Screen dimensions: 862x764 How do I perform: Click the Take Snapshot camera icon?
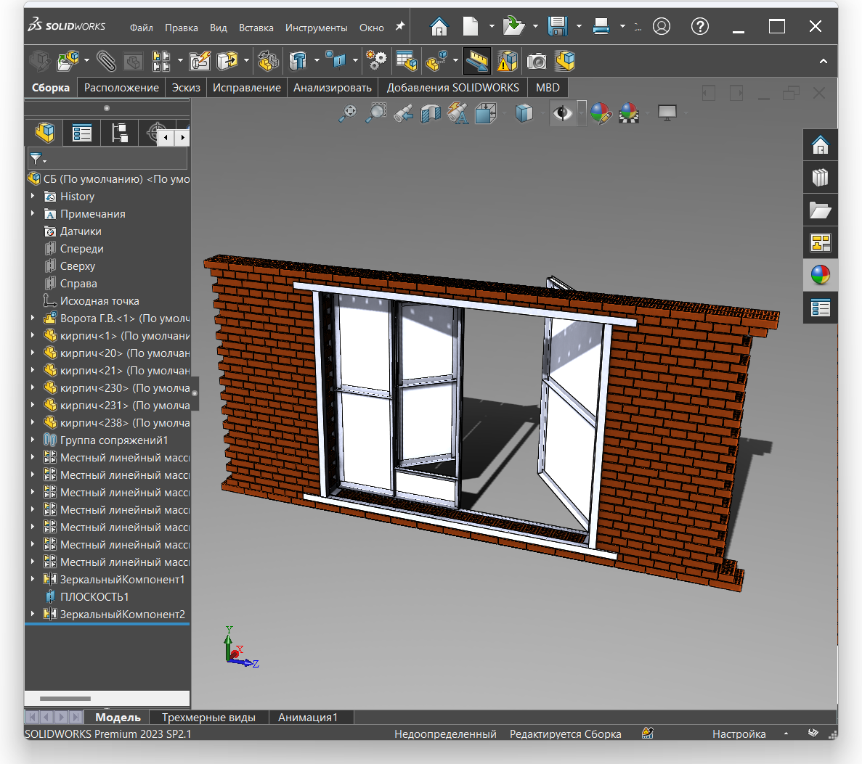(x=537, y=62)
